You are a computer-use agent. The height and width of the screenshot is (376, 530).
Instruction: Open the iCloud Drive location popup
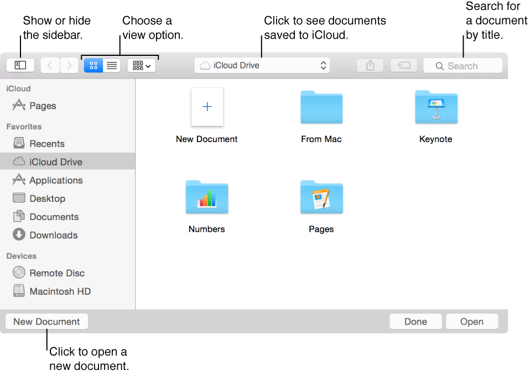[x=262, y=65]
